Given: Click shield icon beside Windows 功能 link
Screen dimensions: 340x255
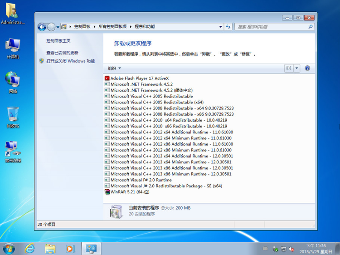Looking at the screenshot, I should tap(42, 61).
